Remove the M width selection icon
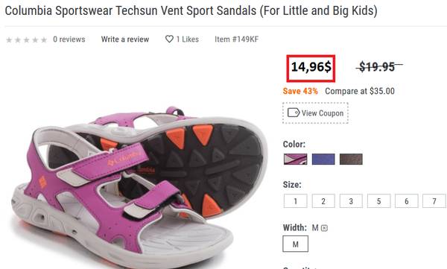 324,228
